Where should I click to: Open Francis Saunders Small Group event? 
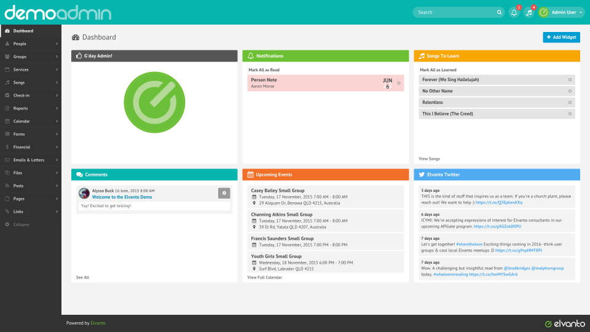tap(282, 239)
